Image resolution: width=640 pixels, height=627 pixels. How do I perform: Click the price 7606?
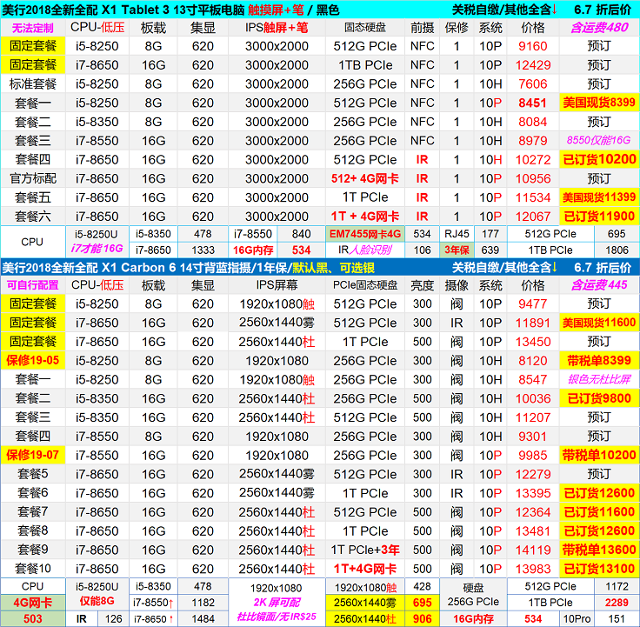click(533, 83)
